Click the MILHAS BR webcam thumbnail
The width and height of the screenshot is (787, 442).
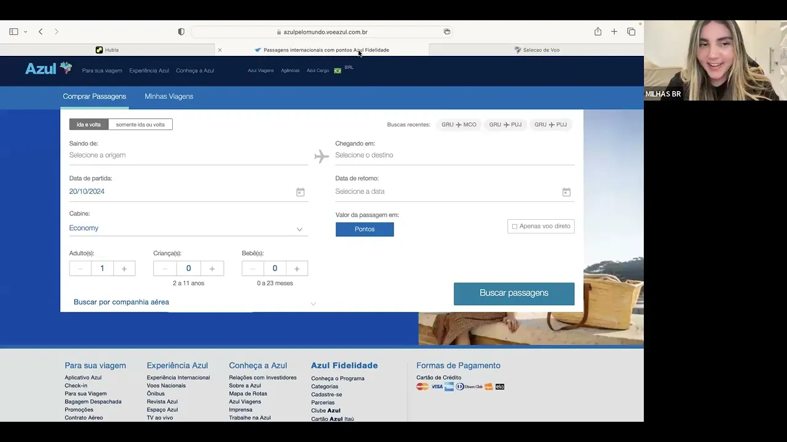pyautogui.click(x=715, y=60)
